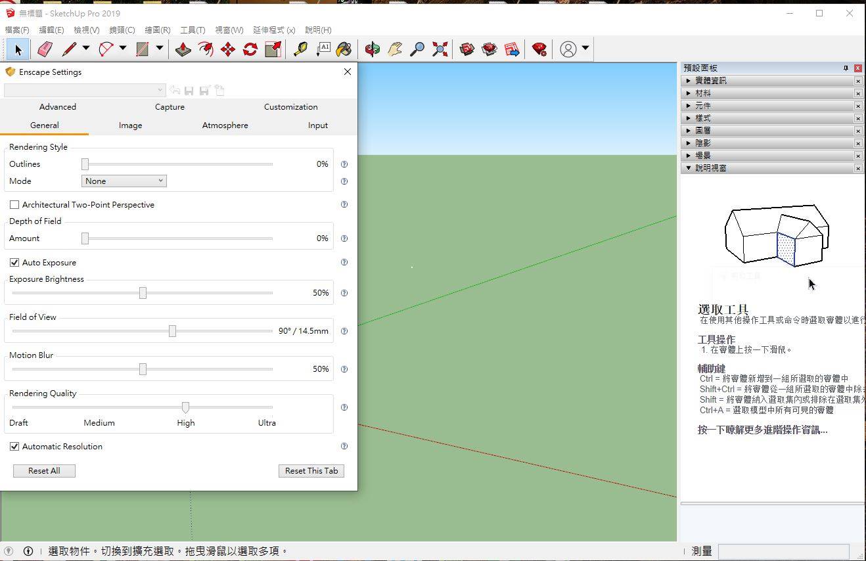Select the Rotate tool

(250, 49)
